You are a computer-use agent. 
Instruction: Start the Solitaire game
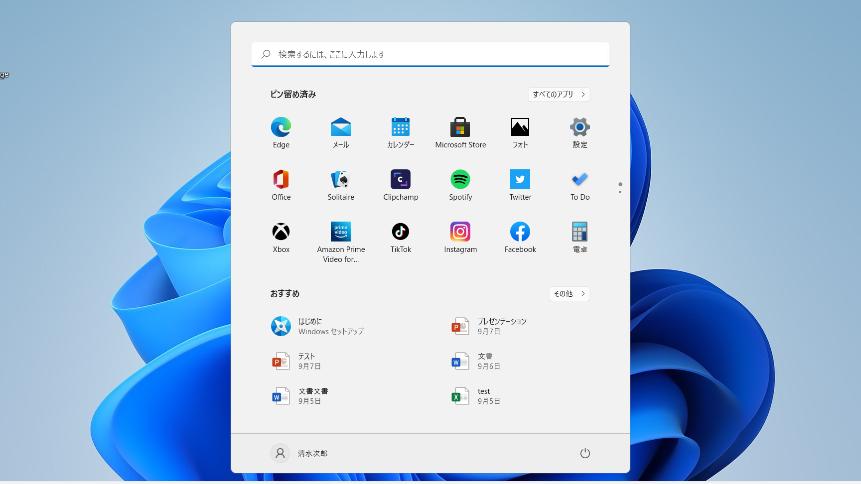341,185
